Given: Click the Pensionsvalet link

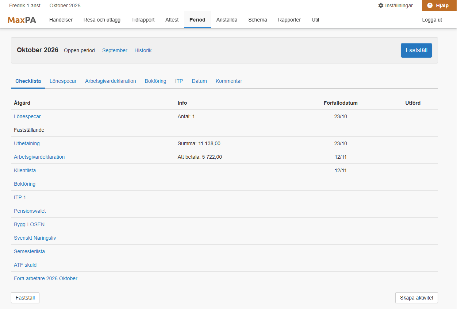Looking at the screenshot, I should click(30, 211).
